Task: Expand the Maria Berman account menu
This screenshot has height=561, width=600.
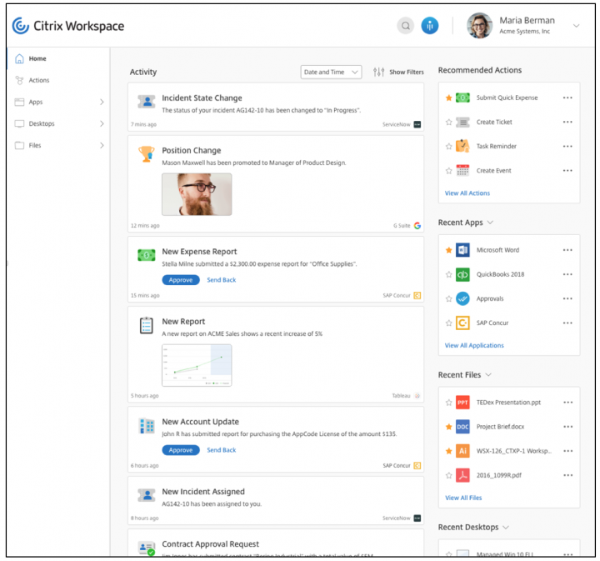Action: click(576, 26)
